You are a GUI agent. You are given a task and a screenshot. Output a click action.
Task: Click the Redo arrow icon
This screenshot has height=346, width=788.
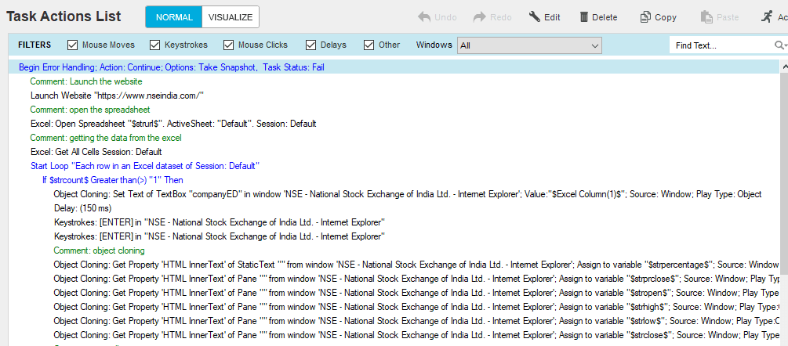pos(480,17)
